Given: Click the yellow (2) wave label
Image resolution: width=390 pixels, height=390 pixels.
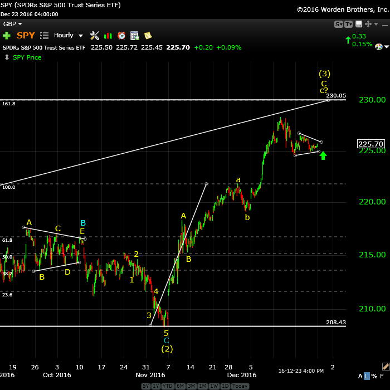Looking at the screenshot, I should (x=167, y=349).
